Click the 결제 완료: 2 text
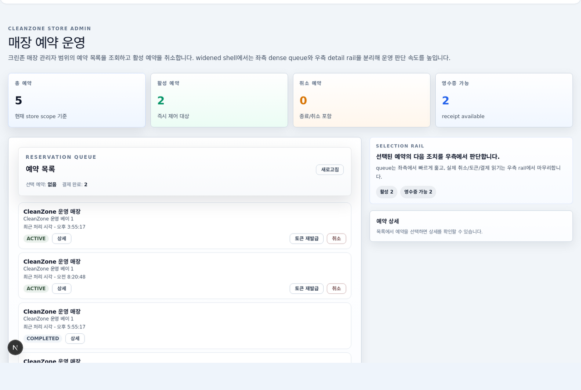The width and height of the screenshot is (581, 390). (x=75, y=185)
